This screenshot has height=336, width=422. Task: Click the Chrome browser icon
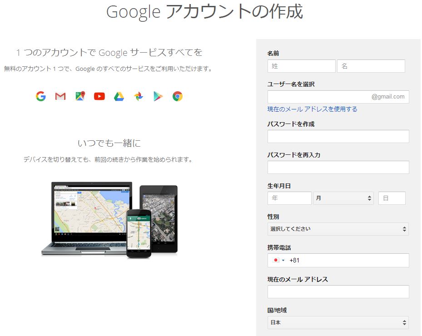(x=178, y=96)
